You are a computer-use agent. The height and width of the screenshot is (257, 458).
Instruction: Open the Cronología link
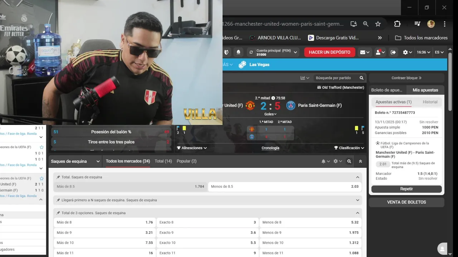pyautogui.click(x=270, y=148)
